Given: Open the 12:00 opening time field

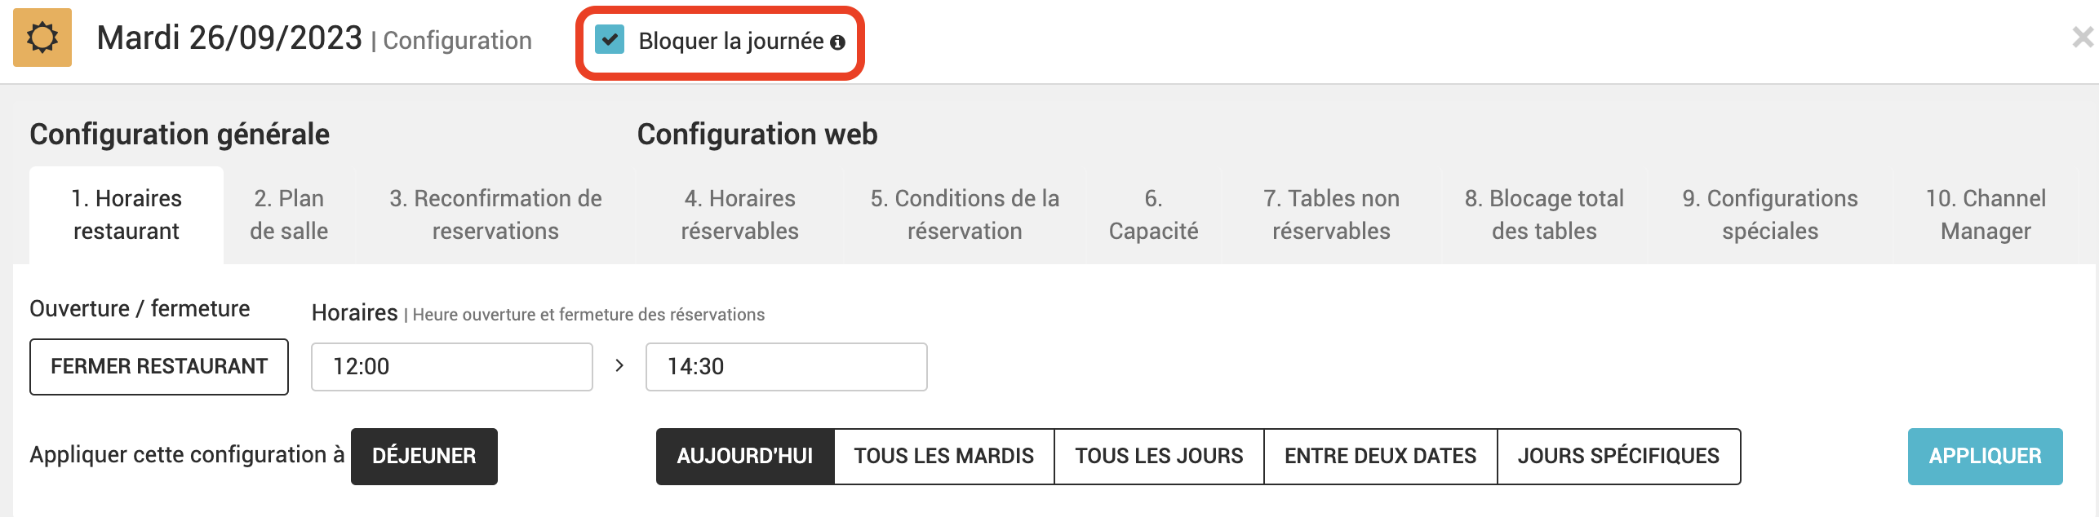Looking at the screenshot, I should pos(452,367).
